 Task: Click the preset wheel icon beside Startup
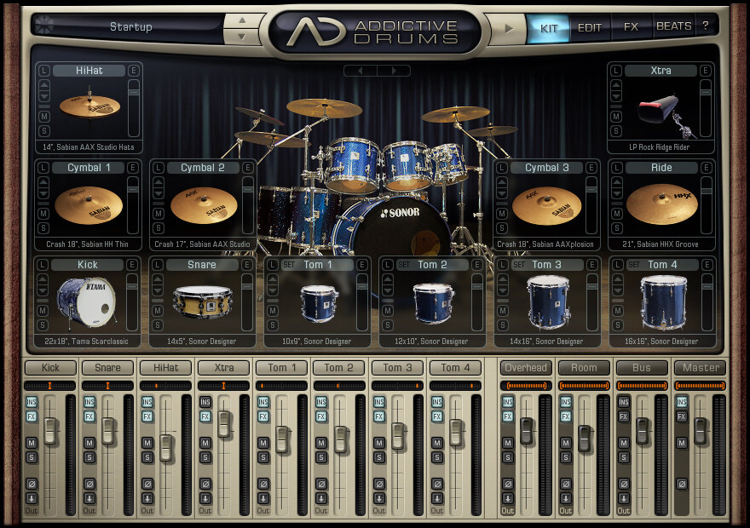[44, 26]
